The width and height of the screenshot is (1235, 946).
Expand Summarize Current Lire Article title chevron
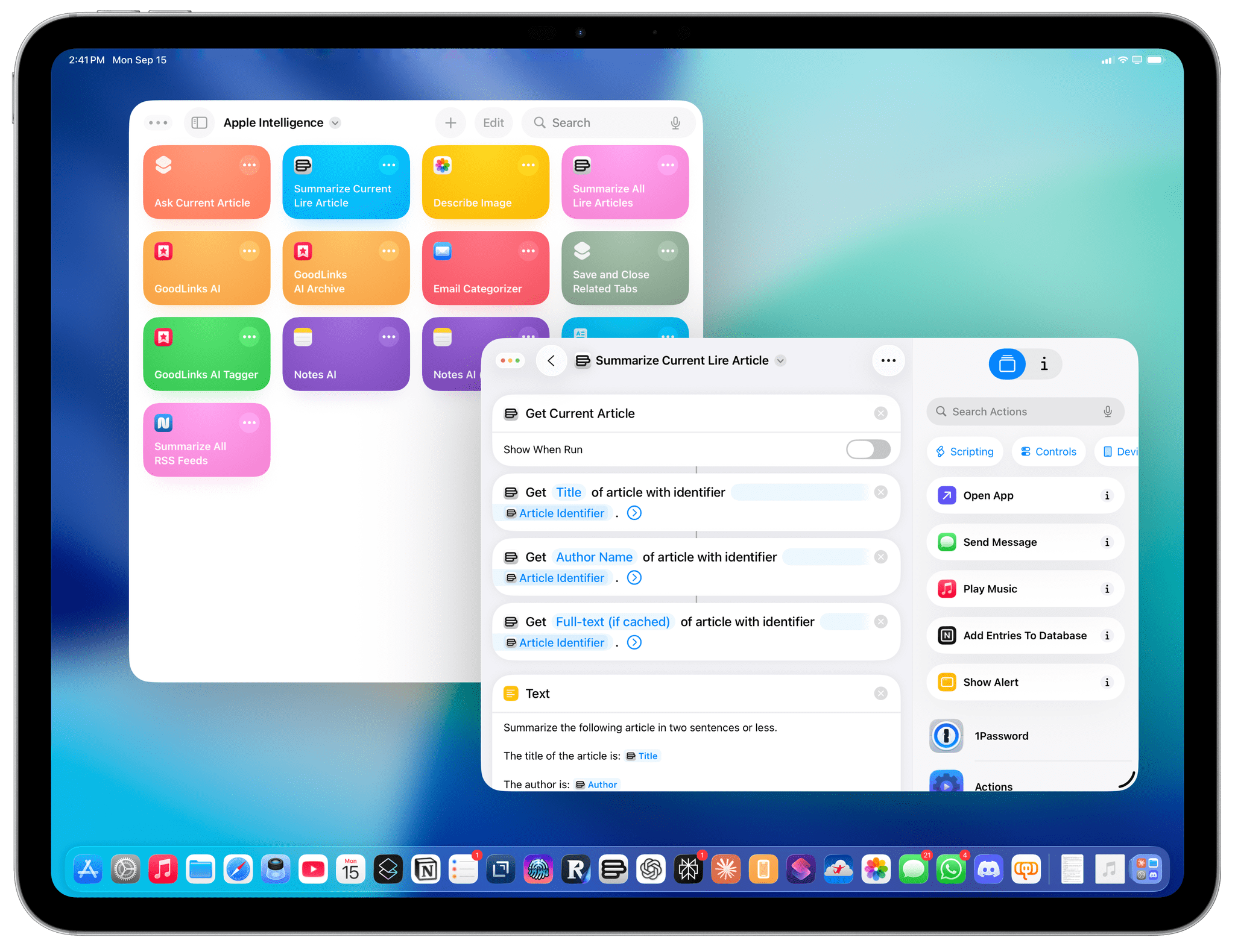pos(781,361)
